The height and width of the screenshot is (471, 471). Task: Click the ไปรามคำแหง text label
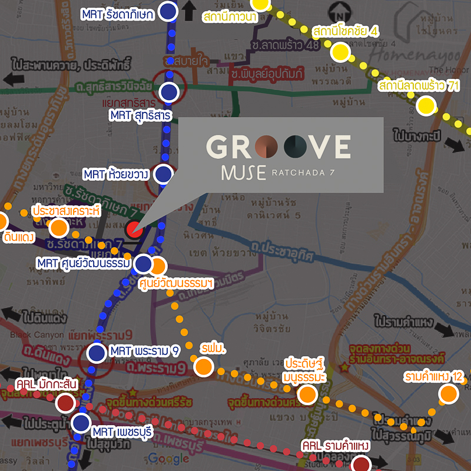pos(404,321)
